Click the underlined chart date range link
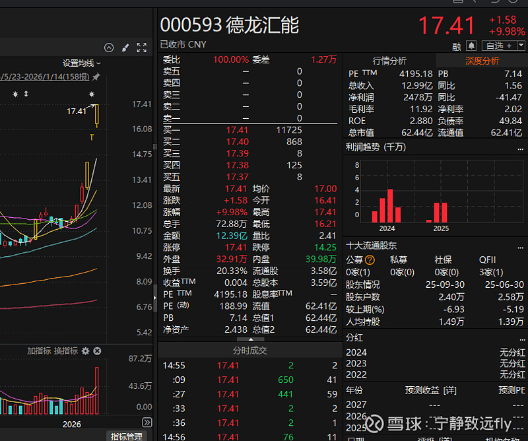The height and width of the screenshot is (441, 528). (45, 77)
